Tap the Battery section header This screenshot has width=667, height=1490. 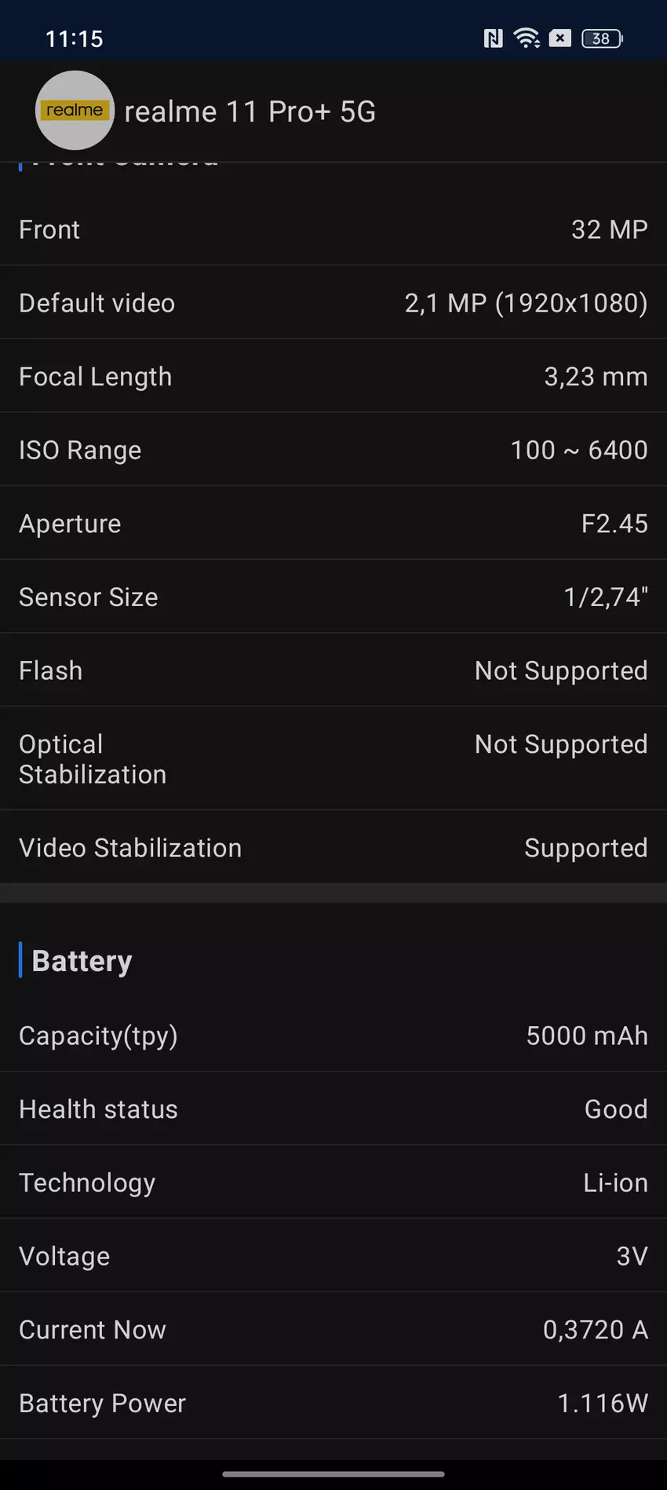point(82,961)
